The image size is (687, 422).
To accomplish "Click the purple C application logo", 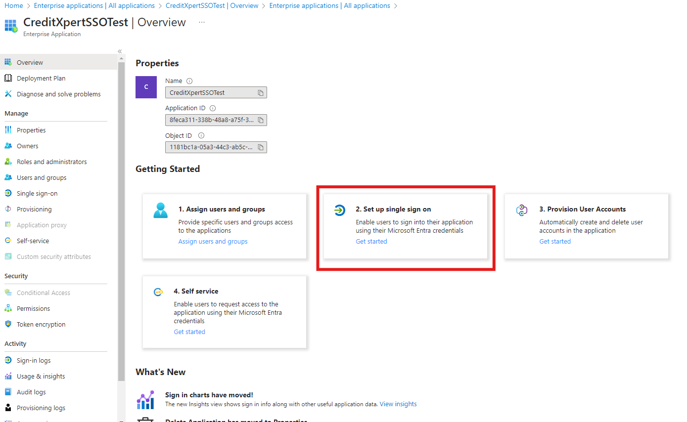I will point(146,87).
